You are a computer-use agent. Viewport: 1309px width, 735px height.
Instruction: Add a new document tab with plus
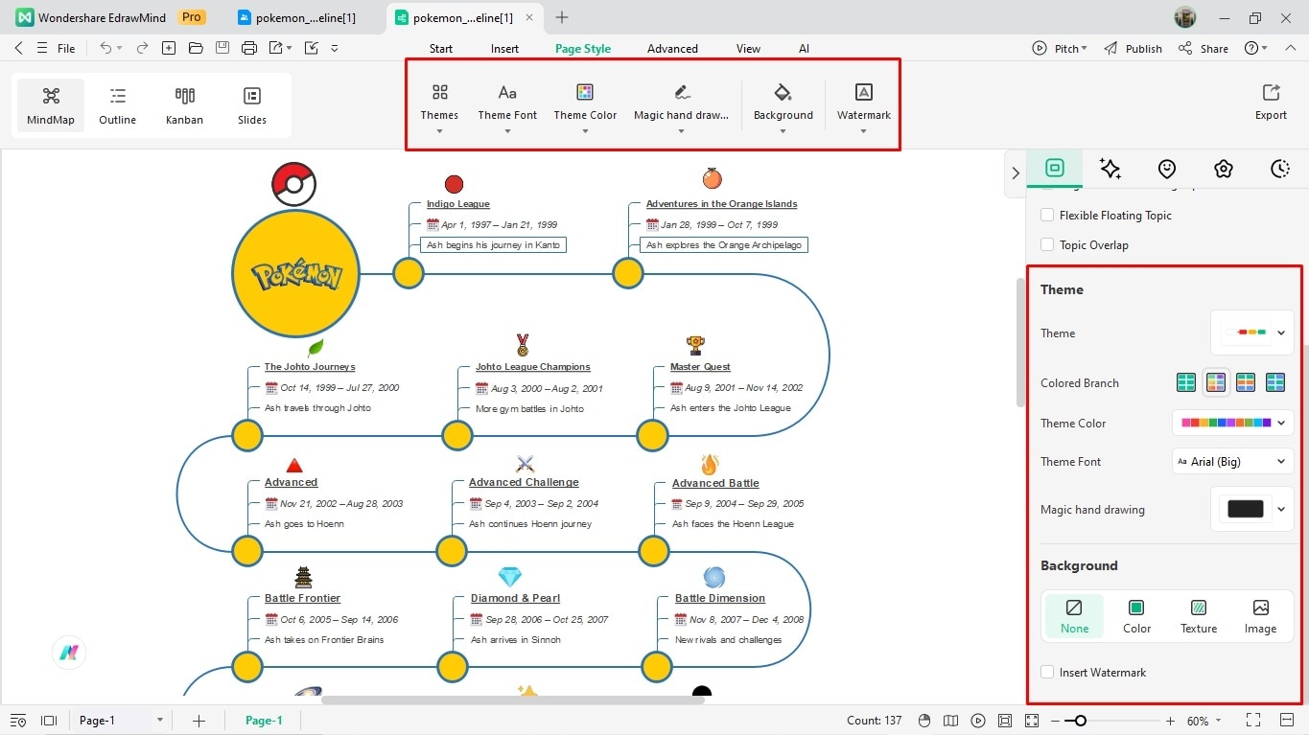click(562, 17)
